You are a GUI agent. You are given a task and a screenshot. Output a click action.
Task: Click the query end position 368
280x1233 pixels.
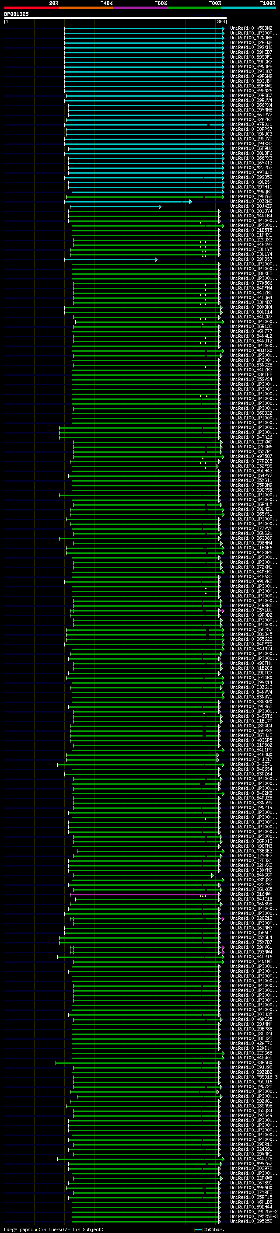(221, 21)
